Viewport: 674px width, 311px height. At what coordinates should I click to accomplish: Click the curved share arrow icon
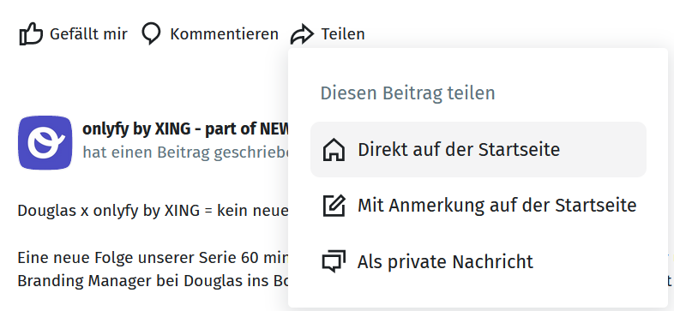[x=302, y=34]
